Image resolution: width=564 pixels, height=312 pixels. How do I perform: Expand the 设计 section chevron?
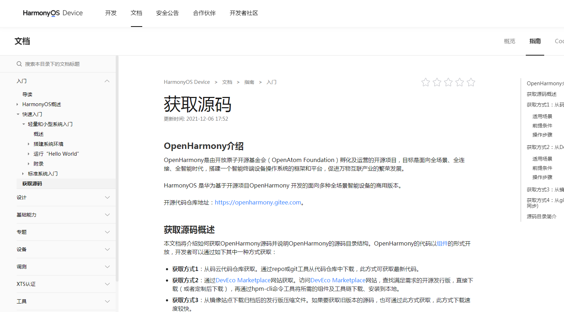click(x=107, y=197)
